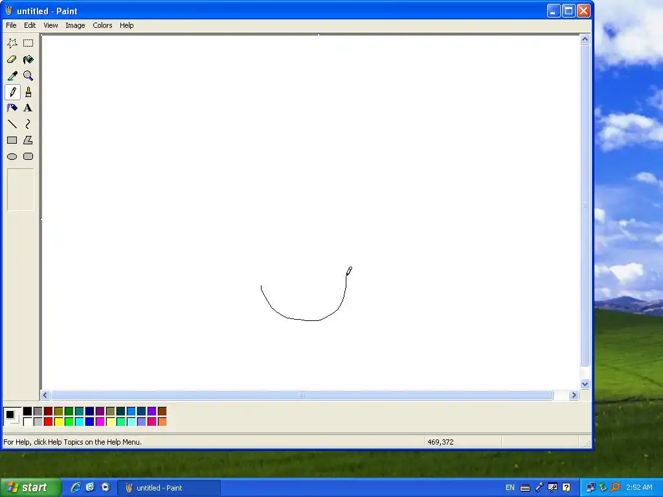The height and width of the screenshot is (497, 663).
Task: Pick the magenta palette color
Action: point(100,422)
